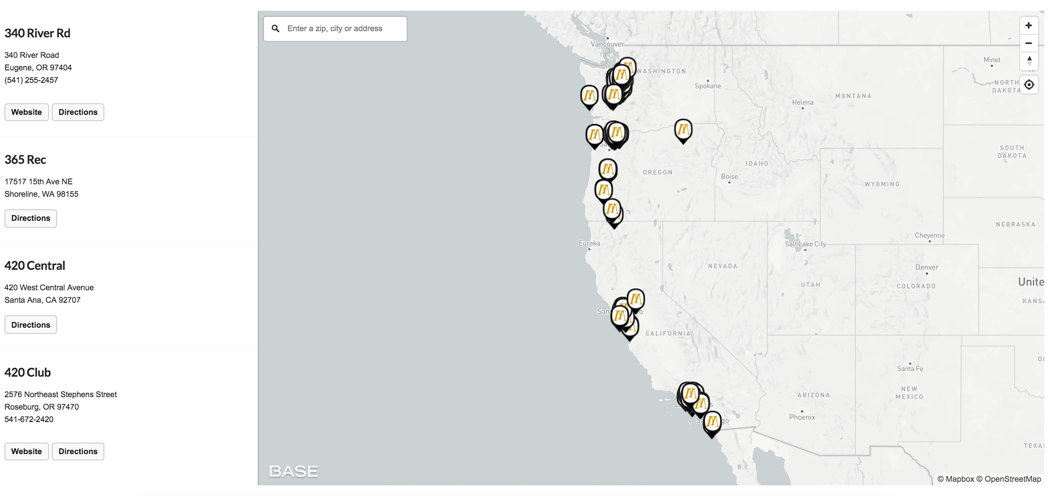Click the Roseburg, OR 97470 text
The height and width of the screenshot is (496, 1055).
[x=41, y=407]
